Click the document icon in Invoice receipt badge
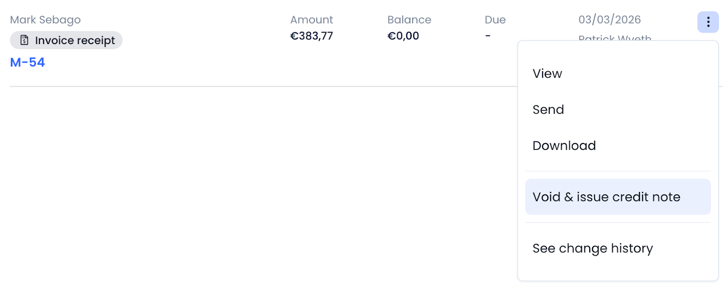The width and height of the screenshot is (728, 290). pyautogui.click(x=25, y=40)
